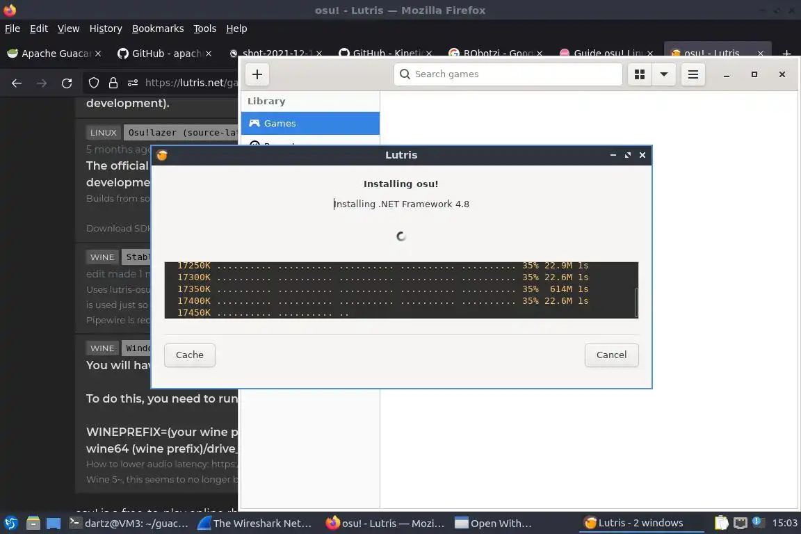Click the site security padlock icon
Screen dimensions: 801x534
pyautogui.click(x=113, y=83)
